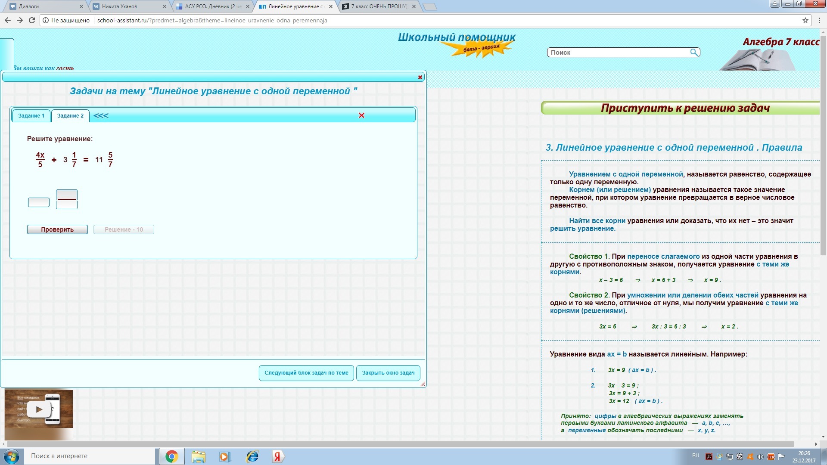Click red X to close task tab panel

[361, 115]
